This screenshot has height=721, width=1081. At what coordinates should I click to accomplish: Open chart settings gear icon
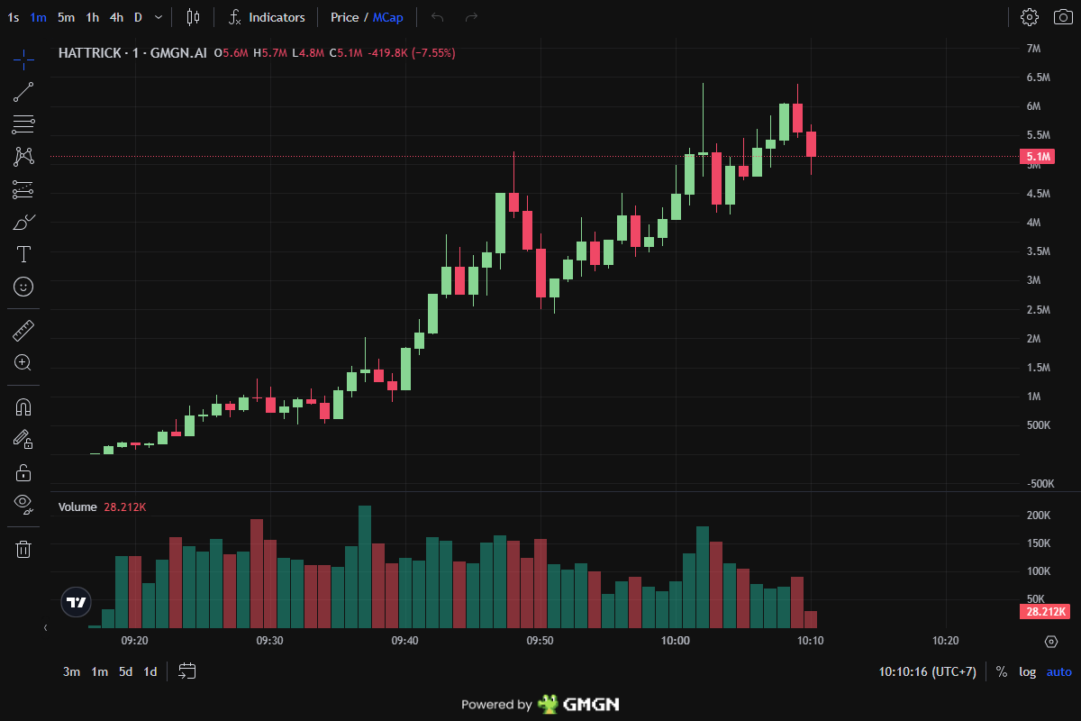point(1029,17)
